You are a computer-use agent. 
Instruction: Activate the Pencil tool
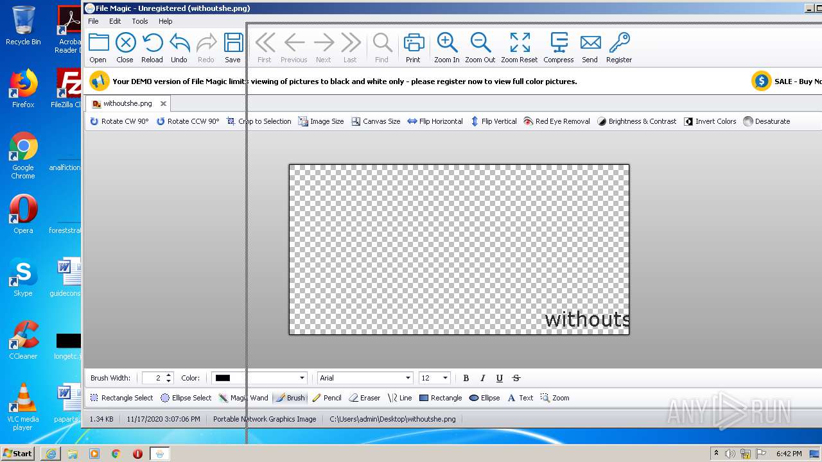327,398
